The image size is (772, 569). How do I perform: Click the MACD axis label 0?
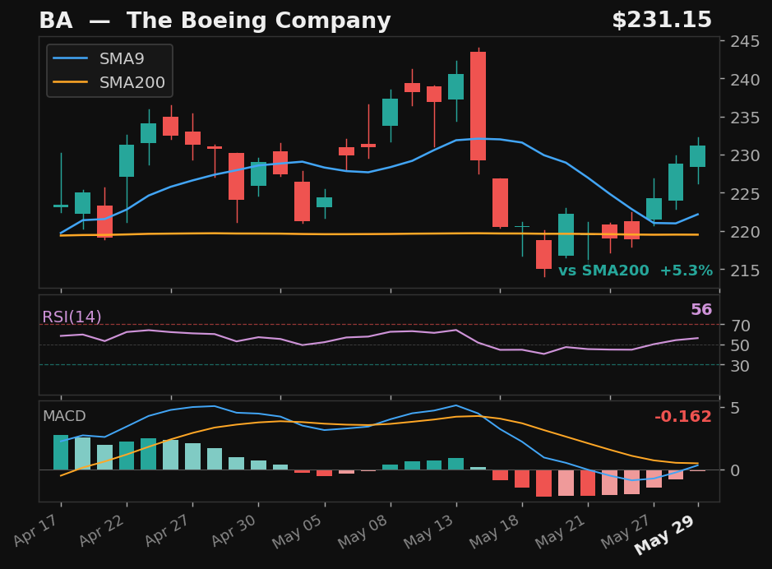tap(735, 470)
